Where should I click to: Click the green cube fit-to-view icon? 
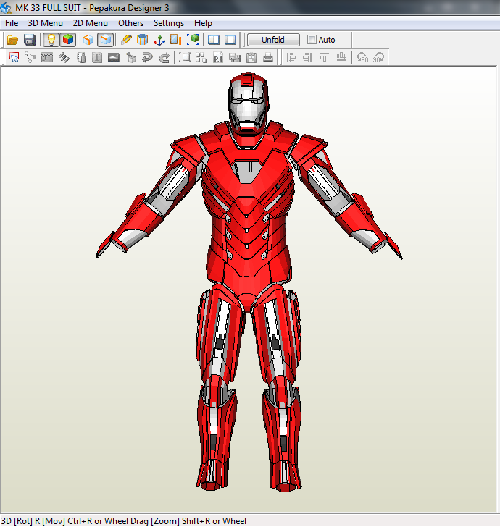coord(193,40)
